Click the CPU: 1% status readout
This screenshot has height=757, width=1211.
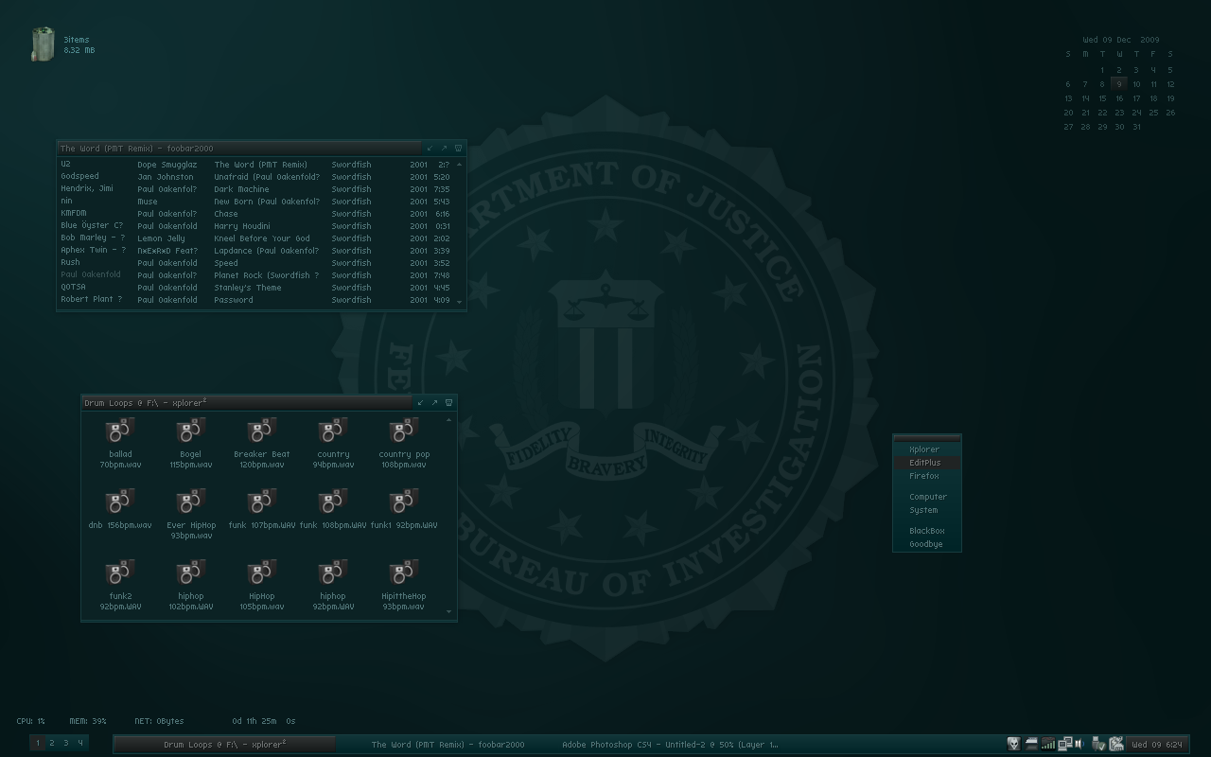click(30, 721)
